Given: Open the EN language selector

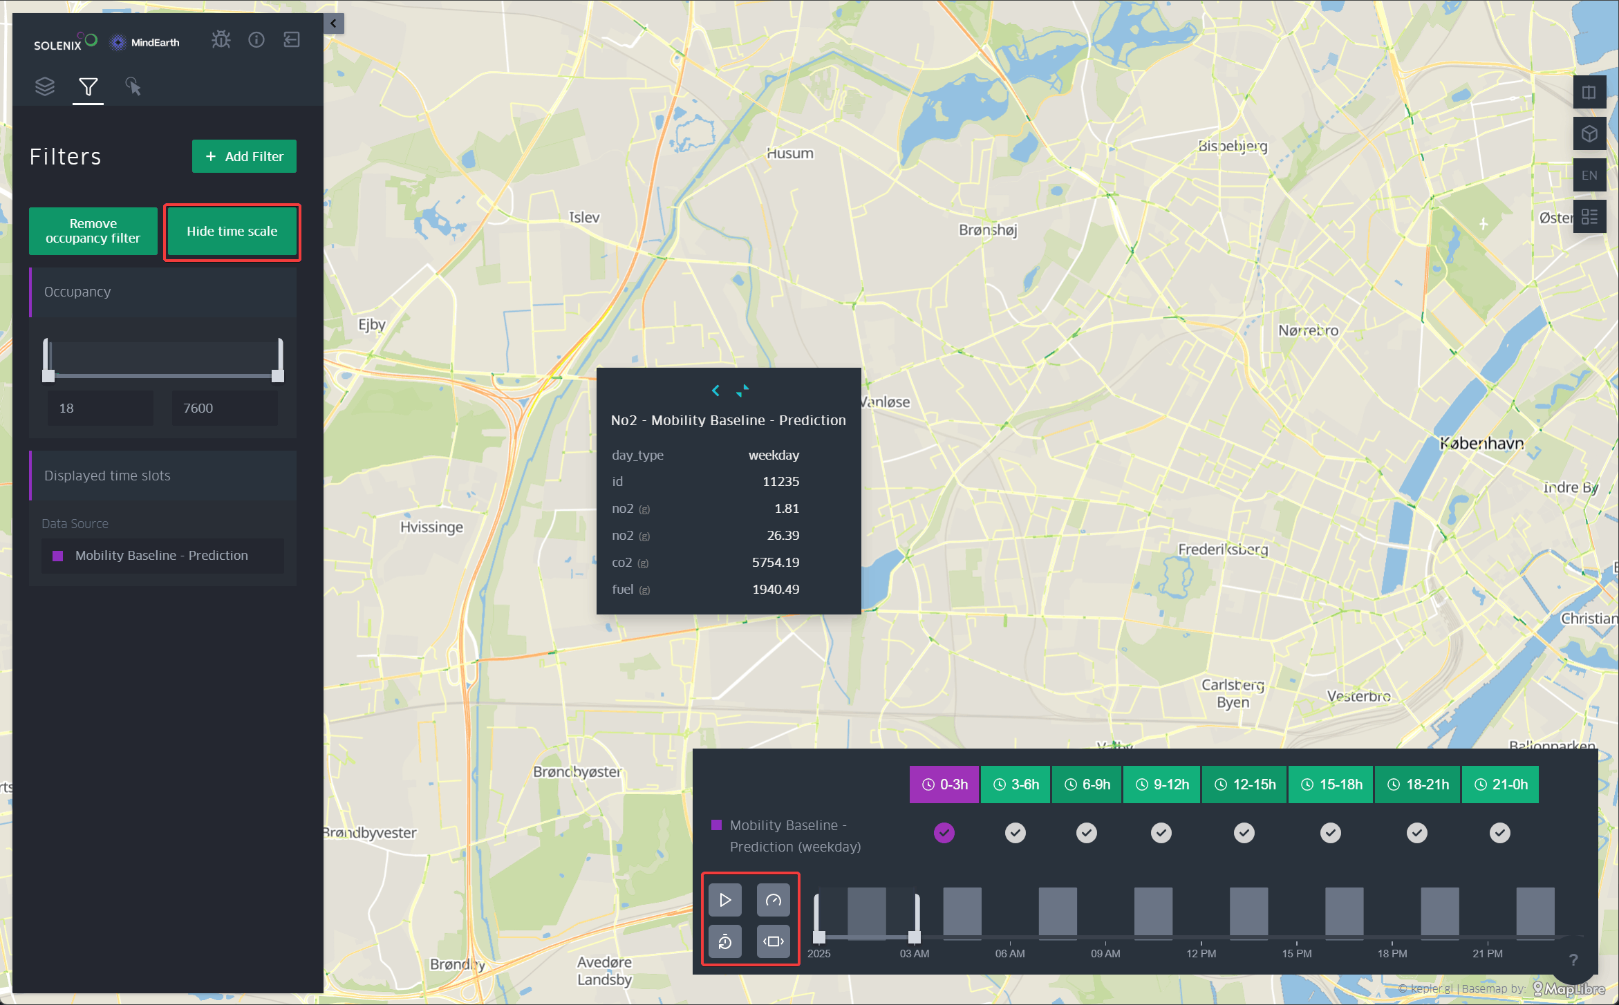Looking at the screenshot, I should (x=1589, y=176).
